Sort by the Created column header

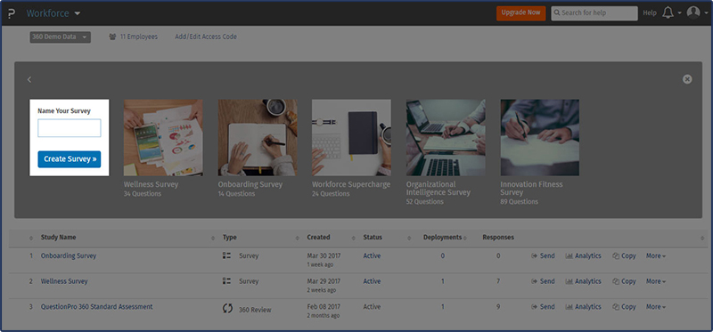coord(318,237)
